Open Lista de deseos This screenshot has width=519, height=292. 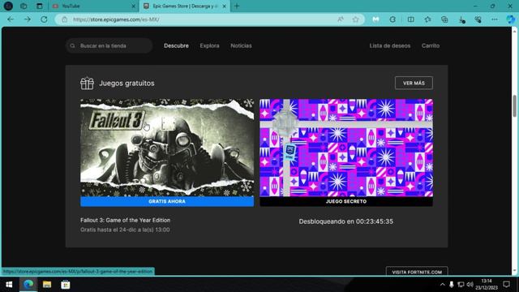(x=390, y=45)
